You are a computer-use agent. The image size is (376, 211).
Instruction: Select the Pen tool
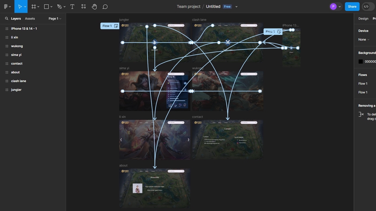click(59, 7)
